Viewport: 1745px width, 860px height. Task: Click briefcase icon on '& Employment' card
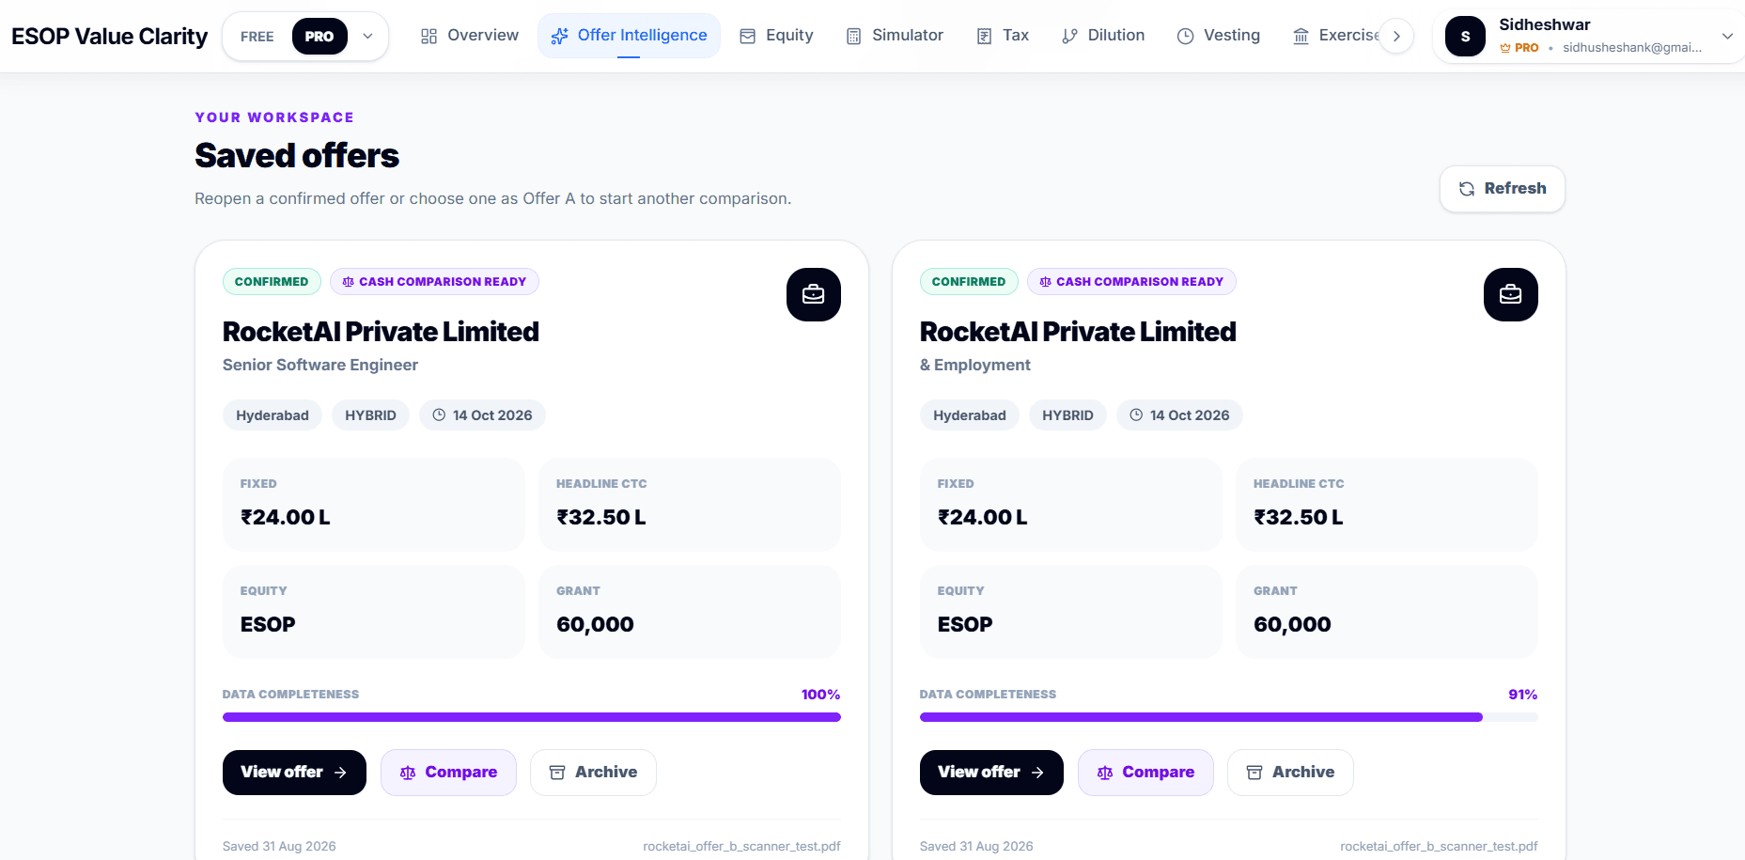pos(1510,295)
